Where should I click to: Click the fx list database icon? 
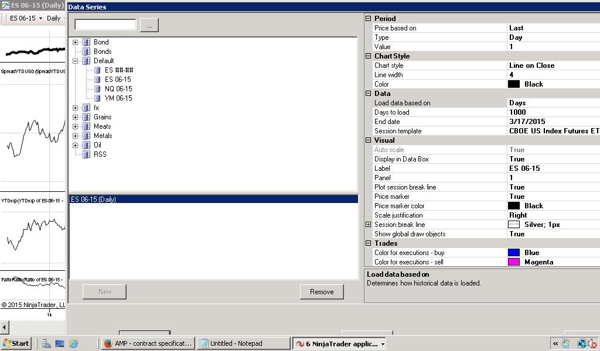87,108
